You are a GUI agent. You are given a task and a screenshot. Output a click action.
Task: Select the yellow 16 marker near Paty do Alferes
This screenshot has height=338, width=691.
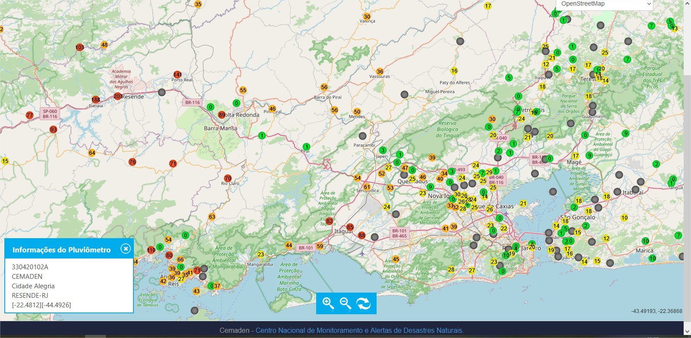[454, 70]
